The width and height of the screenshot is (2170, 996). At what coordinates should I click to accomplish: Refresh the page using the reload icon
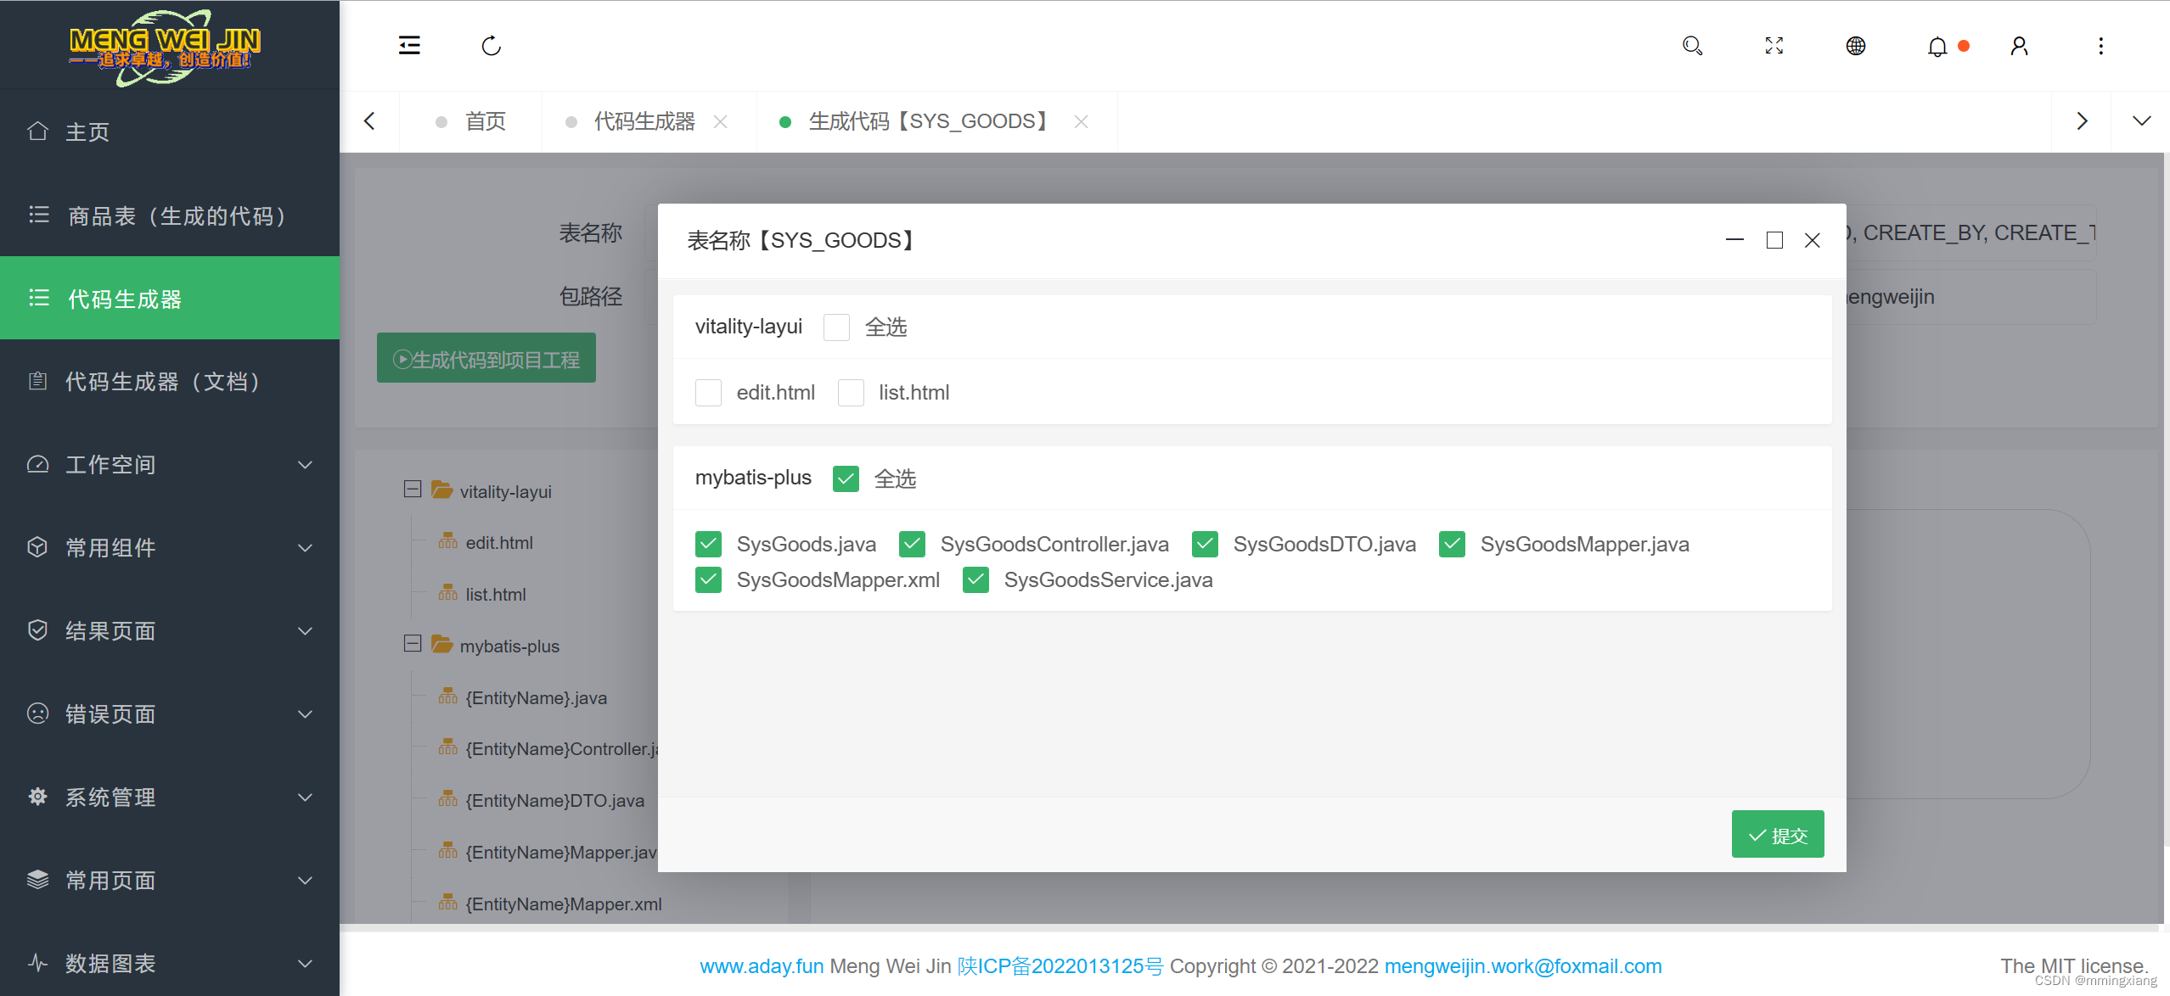click(x=491, y=45)
